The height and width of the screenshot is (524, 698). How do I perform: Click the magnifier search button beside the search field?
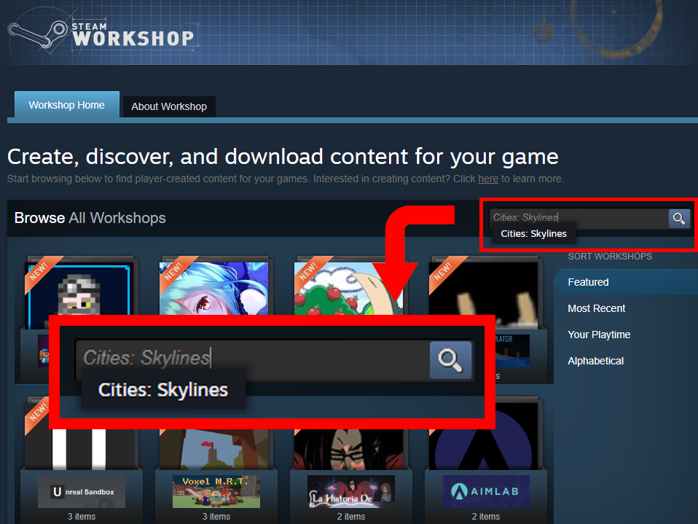679,218
